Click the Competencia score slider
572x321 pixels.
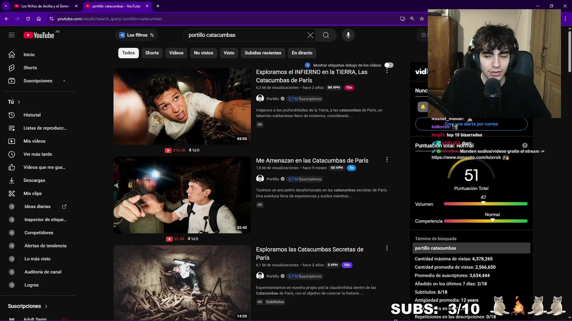(x=485, y=221)
